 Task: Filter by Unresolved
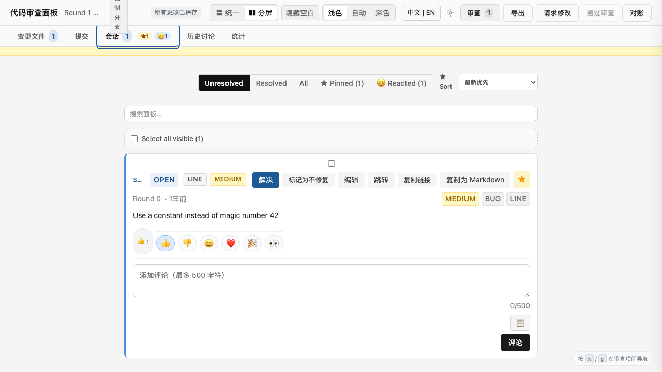[224, 83]
